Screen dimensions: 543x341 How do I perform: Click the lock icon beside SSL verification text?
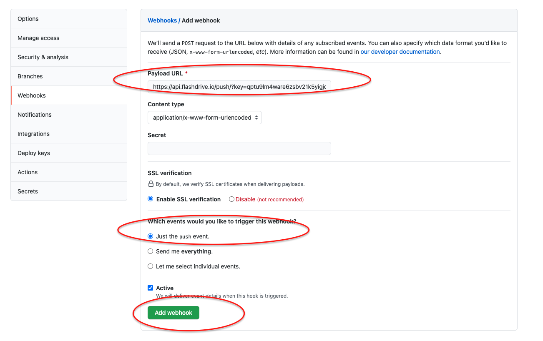coord(151,184)
